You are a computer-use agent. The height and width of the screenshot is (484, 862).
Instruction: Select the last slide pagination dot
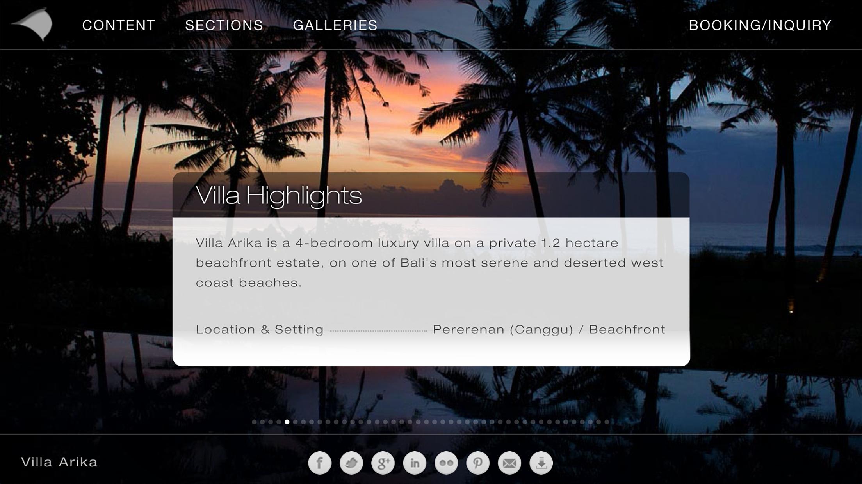pyautogui.click(x=607, y=422)
